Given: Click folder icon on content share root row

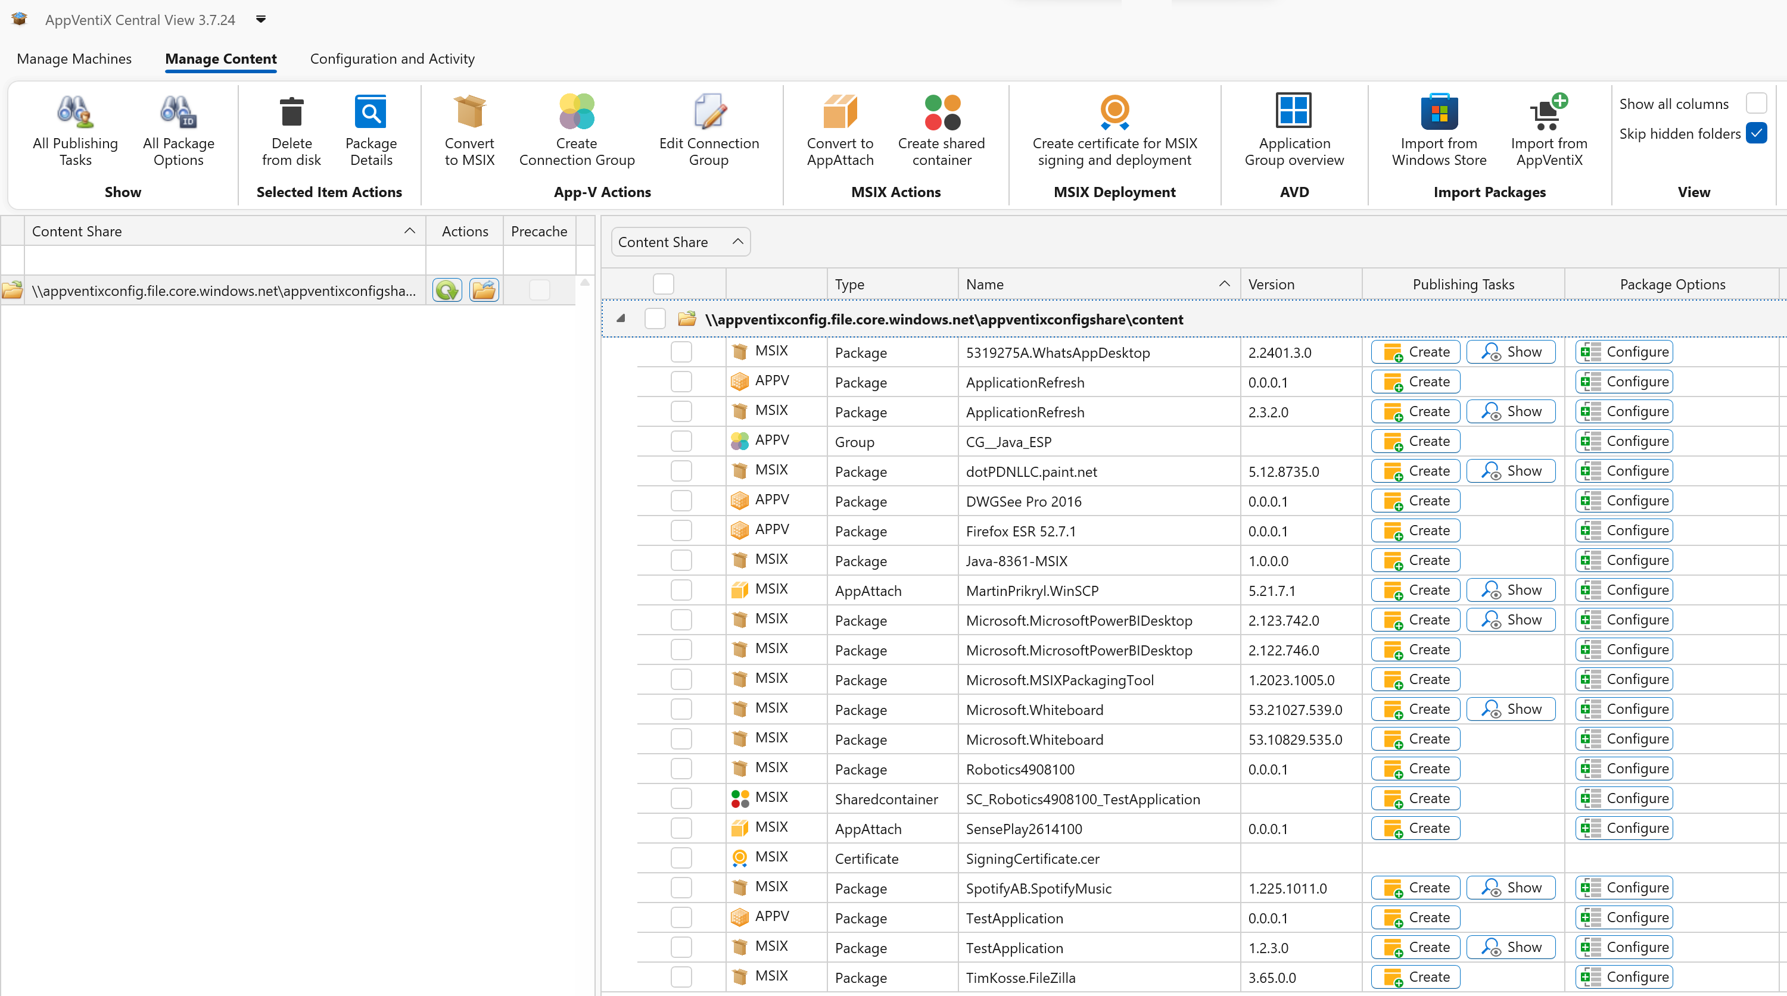Looking at the screenshot, I should click(687, 319).
